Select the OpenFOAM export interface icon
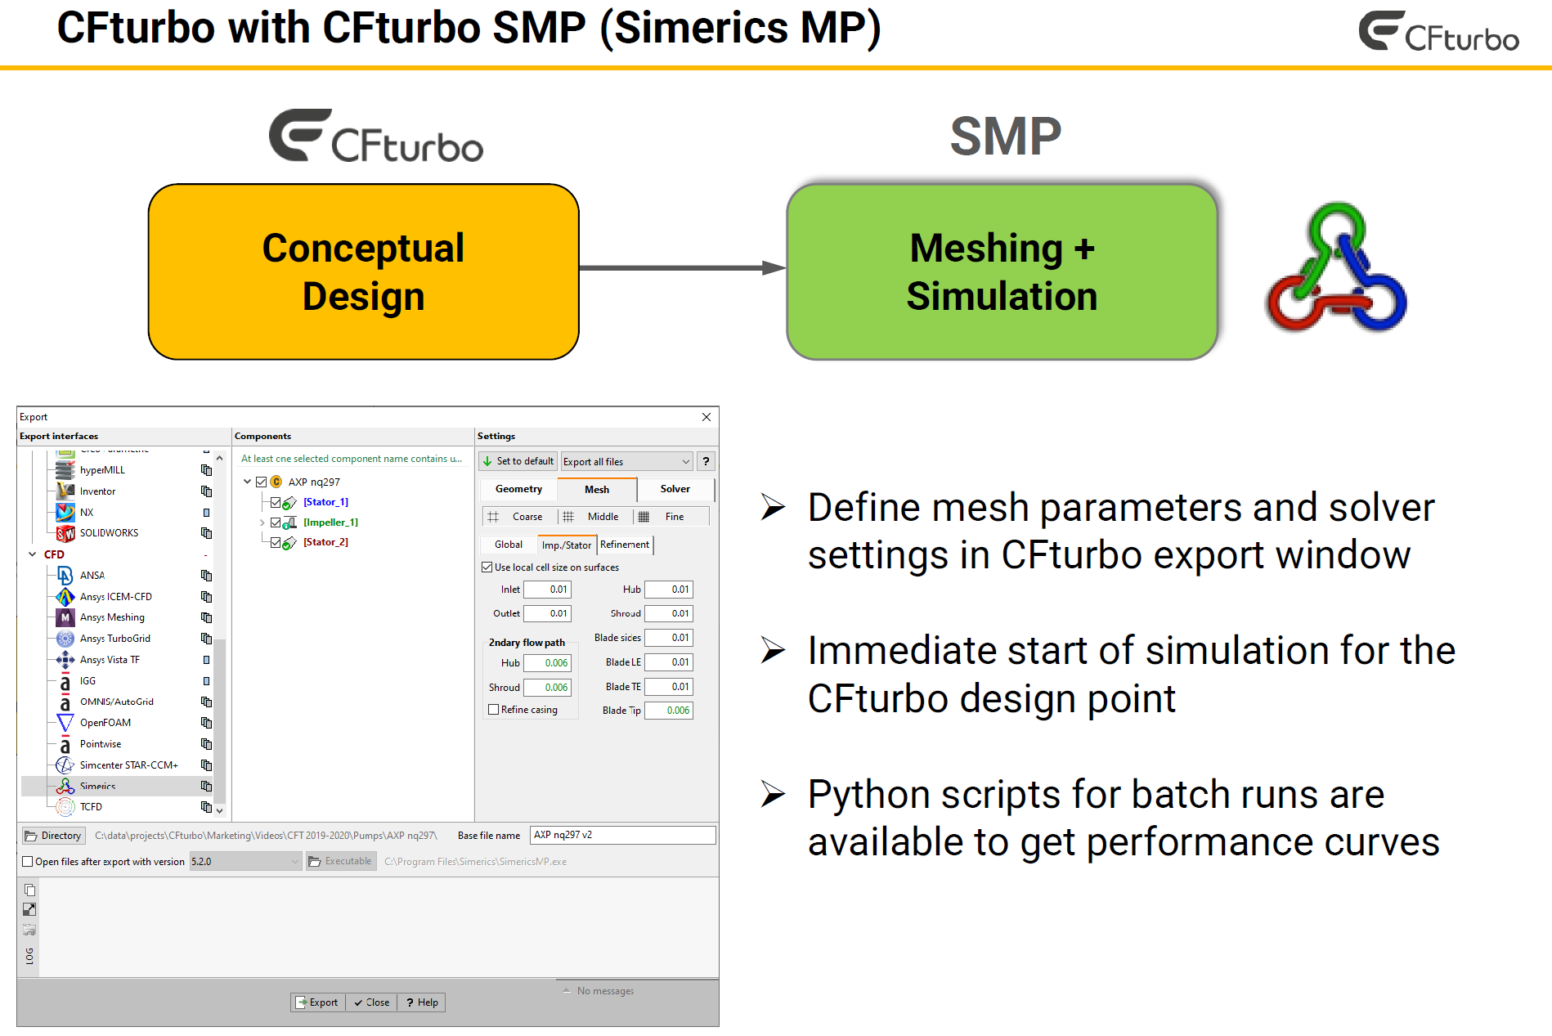Viewport: 1552px width, 1036px height. (65, 723)
